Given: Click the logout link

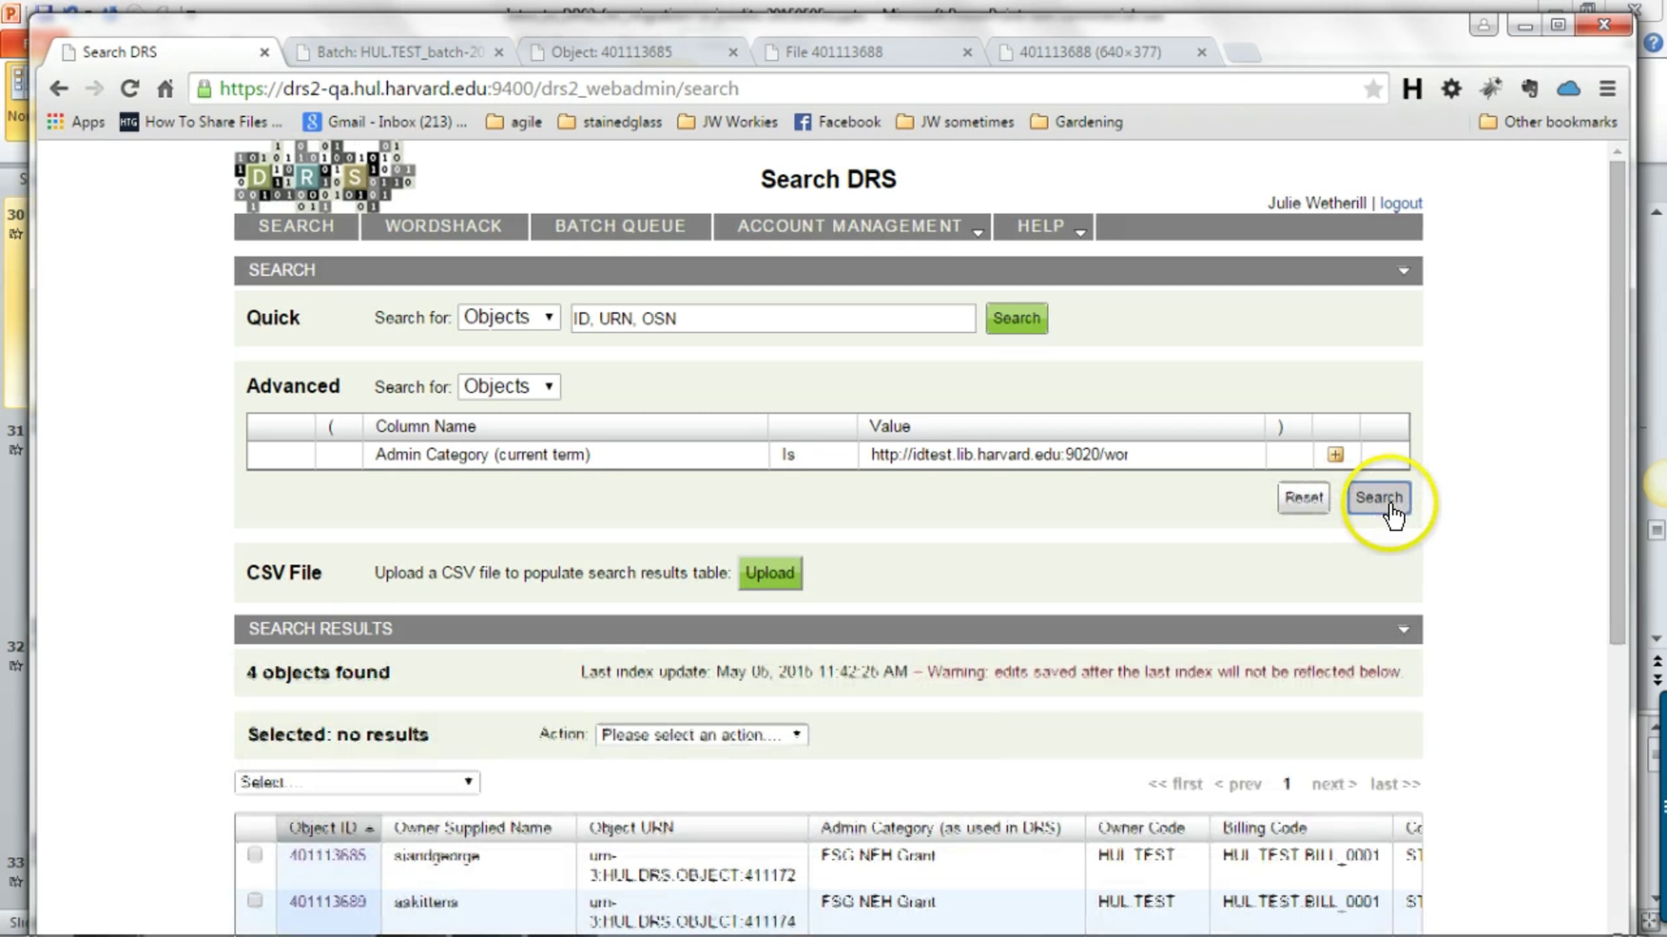Looking at the screenshot, I should [x=1400, y=203].
